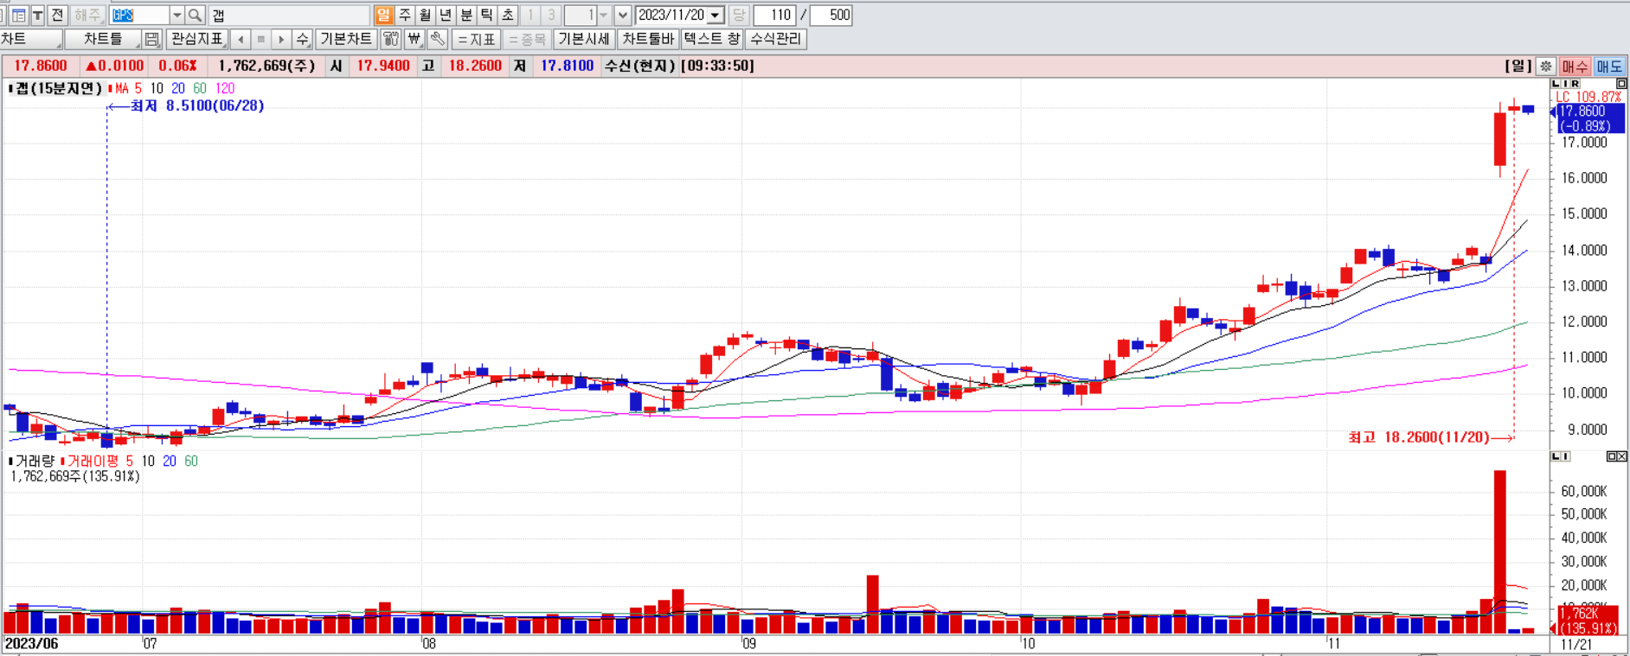Click the red MA 5 legend marker
1630x656 pixels.
[111, 88]
